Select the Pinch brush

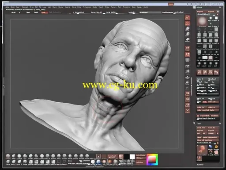59,156
